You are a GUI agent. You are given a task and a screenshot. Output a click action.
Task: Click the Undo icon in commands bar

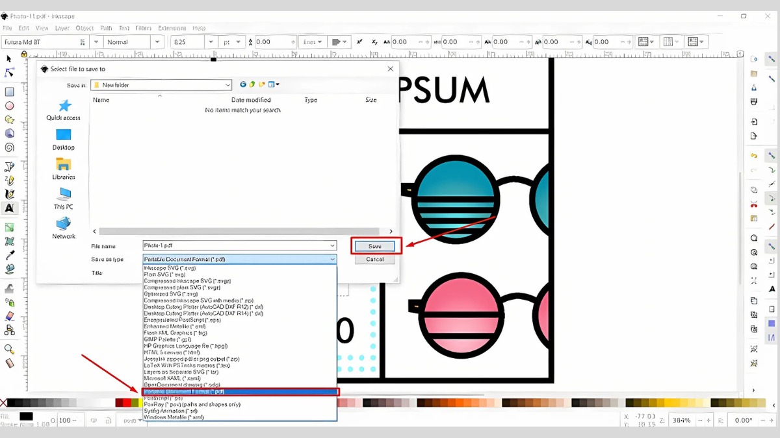(x=754, y=156)
